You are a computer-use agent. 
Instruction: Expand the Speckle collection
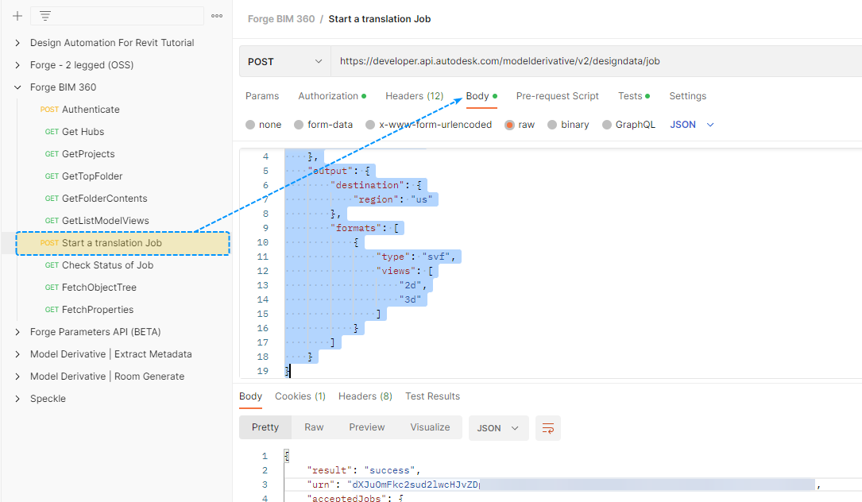coord(17,399)
